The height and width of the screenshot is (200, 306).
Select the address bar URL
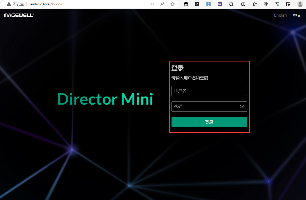47,4
